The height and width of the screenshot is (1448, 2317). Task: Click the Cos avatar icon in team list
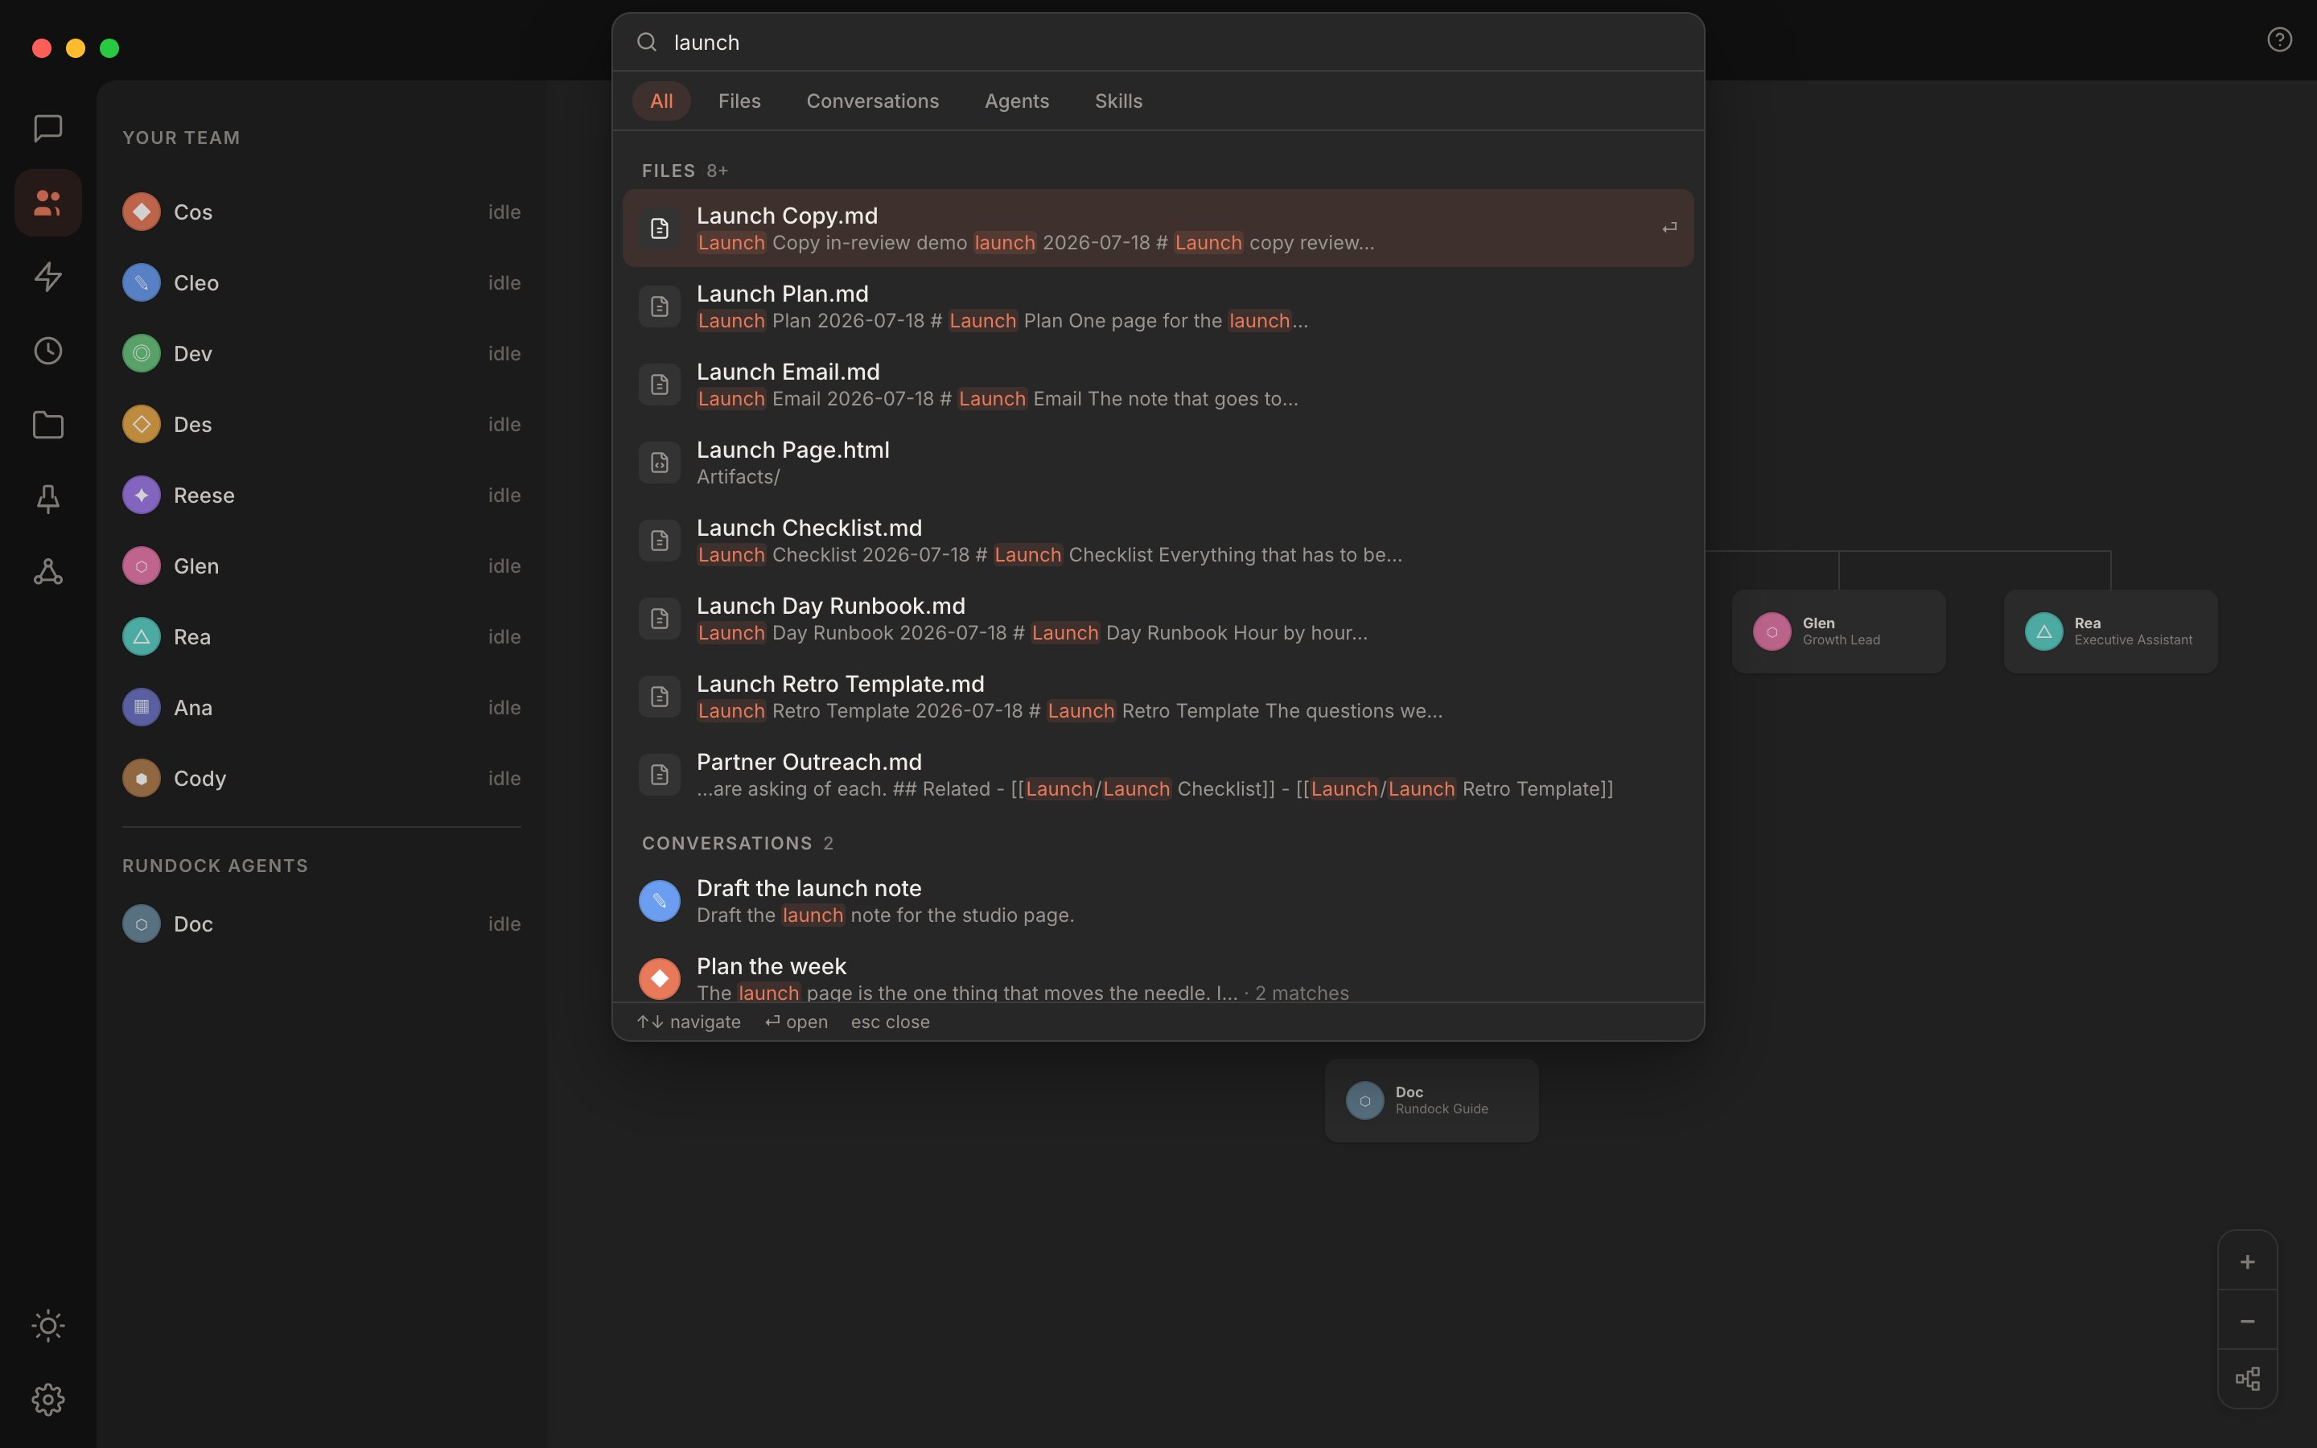coord(142,212)
